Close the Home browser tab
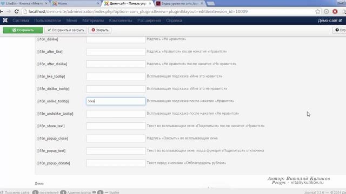Screen dimensions: 346x194 tap(98, 4)
